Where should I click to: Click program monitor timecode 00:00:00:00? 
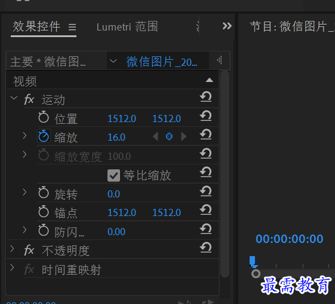point(290,239)
